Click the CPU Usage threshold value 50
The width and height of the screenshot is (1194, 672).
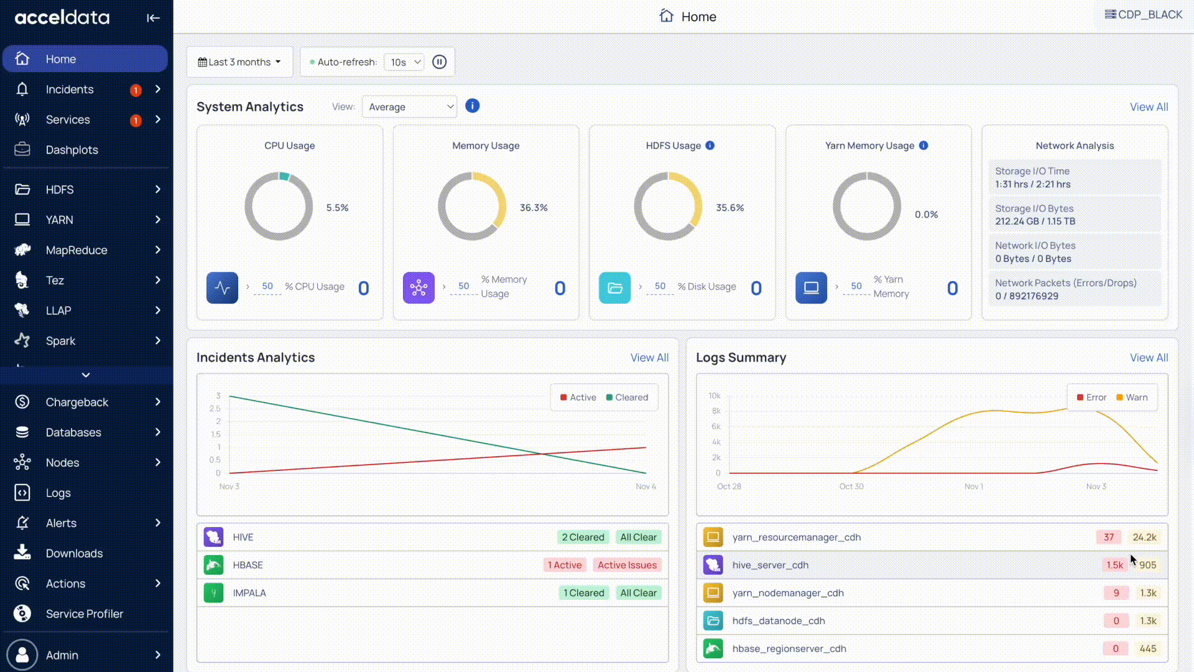coord(267,286)
